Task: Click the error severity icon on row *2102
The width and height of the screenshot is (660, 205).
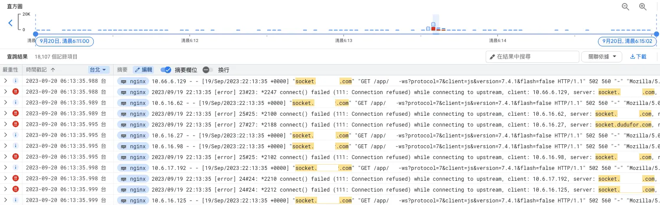Action: pos(16,157)
